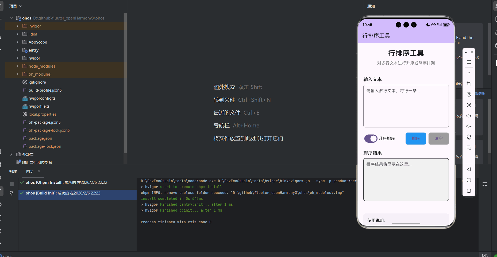497x257 pixels.
Task: Open package.json file
Action: click(40, 138)
